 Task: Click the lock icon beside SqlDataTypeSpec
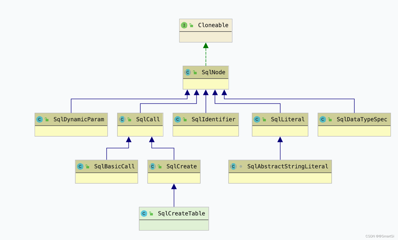point(330,119)
